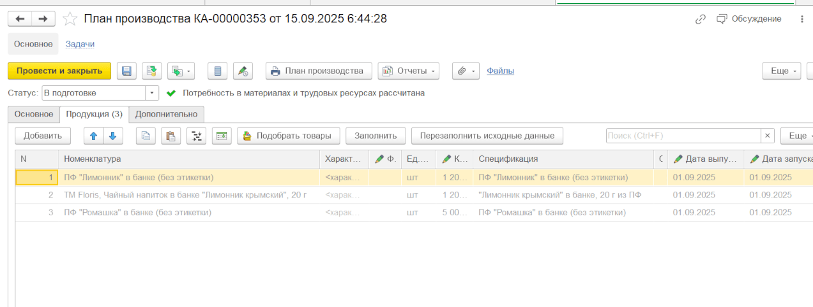This screenshot has height=307, width=813.
Task: Move row down with blue arrow
Action: (112, 136)
